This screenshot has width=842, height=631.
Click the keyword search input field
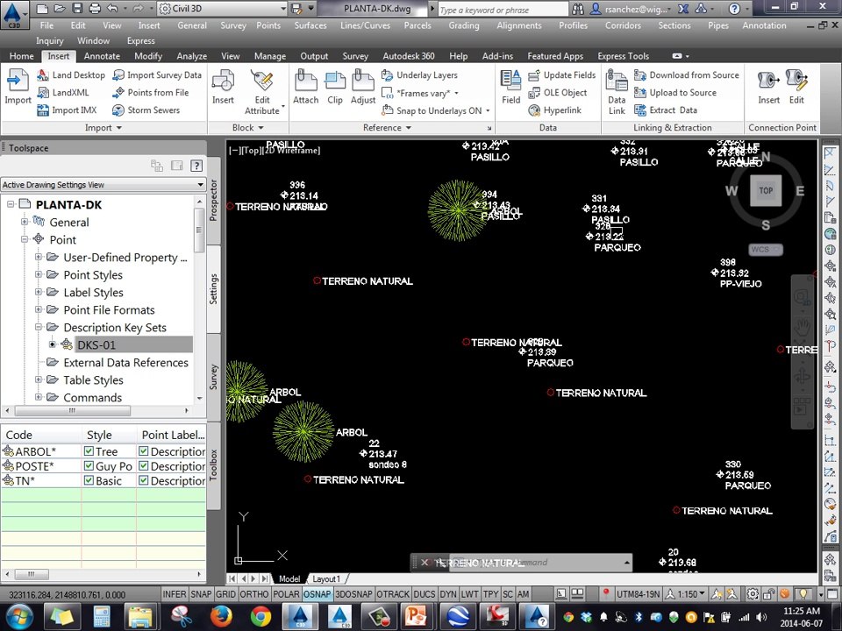click(502, 10)
